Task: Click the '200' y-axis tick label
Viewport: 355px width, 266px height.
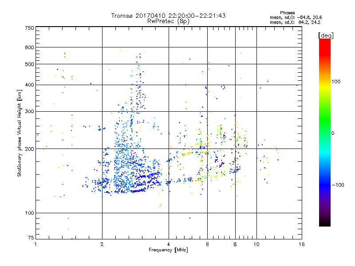Action: pos(30,149)
